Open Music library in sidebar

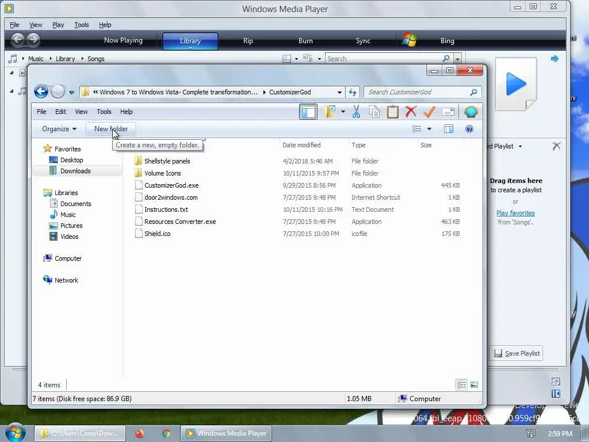point(68,214)
